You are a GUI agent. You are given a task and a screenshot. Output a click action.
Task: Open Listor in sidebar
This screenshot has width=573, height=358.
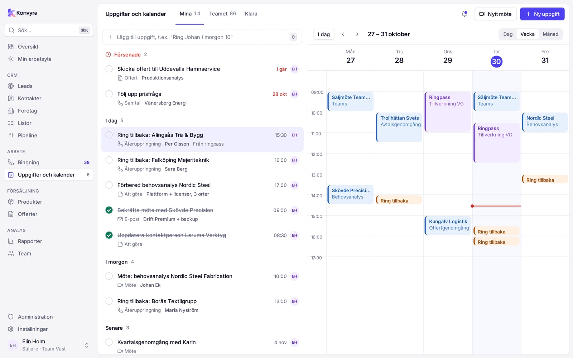coord(48,123)
